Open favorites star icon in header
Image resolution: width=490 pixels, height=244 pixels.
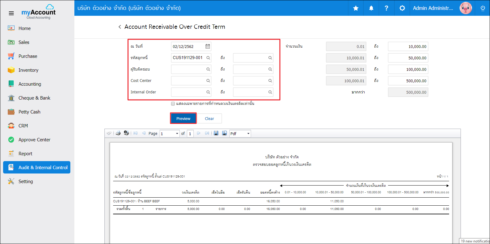(356, 8)
